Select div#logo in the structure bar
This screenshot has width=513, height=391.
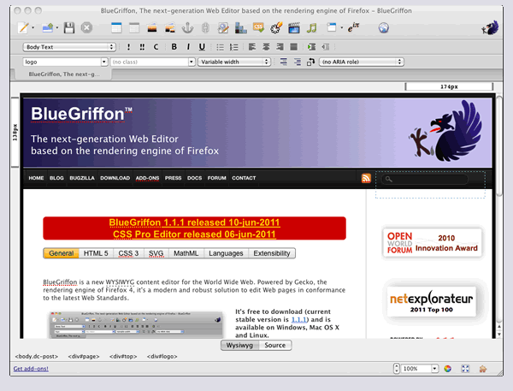point(162,356)
